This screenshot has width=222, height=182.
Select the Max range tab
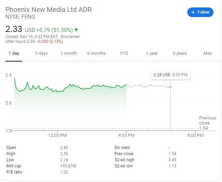(x=207, y=53)
